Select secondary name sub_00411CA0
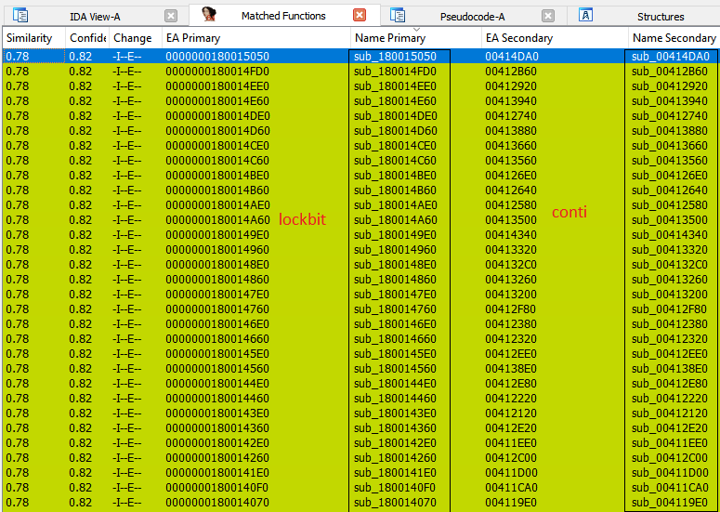This screenshot has height=512, width=720. 670,487
